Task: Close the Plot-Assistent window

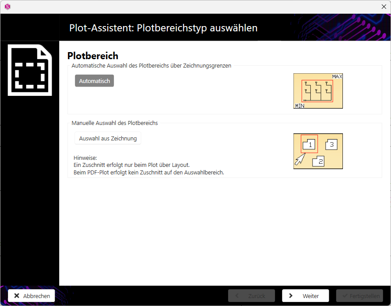Action: point(384,7)
